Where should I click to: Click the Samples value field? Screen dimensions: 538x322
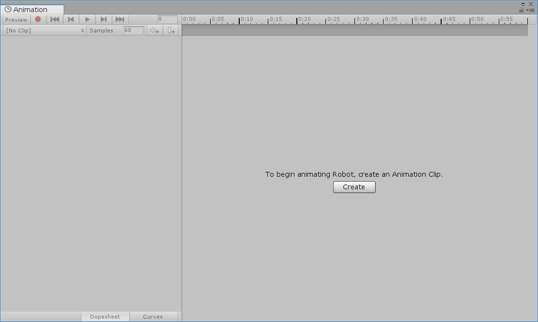click(134, 31)
